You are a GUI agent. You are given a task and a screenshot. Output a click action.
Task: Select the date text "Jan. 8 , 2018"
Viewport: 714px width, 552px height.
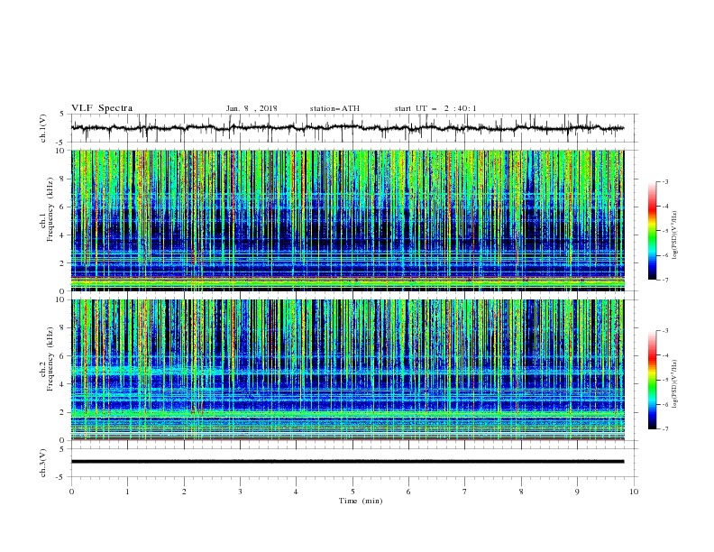pos(252,108)
